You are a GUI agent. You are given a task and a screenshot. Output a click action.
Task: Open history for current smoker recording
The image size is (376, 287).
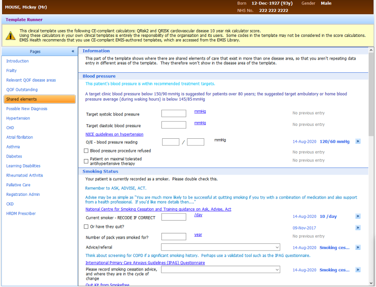click(x=358, y=216)
